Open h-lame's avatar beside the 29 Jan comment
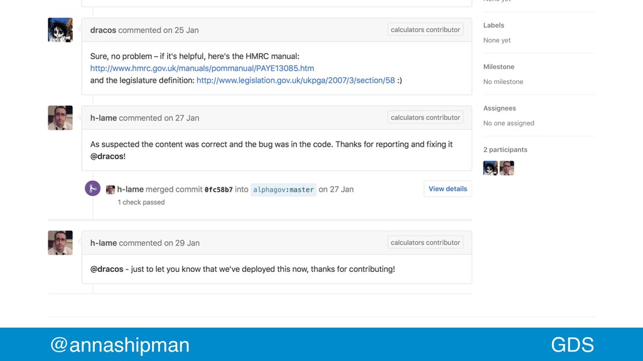The height and width of the screenshot is (361, 643). [x=60, y=243]
